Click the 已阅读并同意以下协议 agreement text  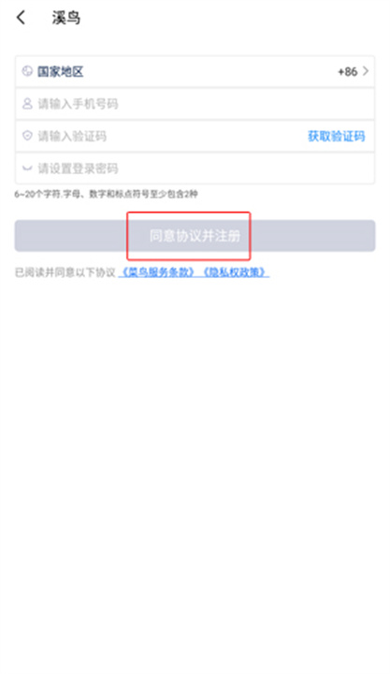pos(65,272)
